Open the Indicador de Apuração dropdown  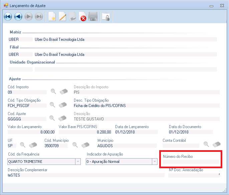[155, 162]
